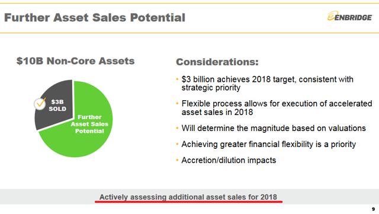
Task: Click the underlined 'Actively assessing additional asset sales' text
Action: [188, 197]
